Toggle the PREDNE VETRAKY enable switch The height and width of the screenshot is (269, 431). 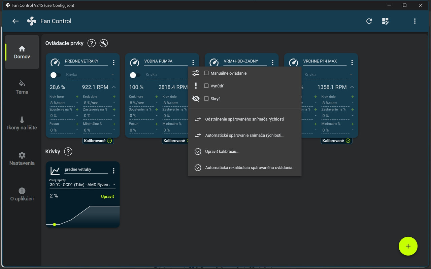pos(56,75)
